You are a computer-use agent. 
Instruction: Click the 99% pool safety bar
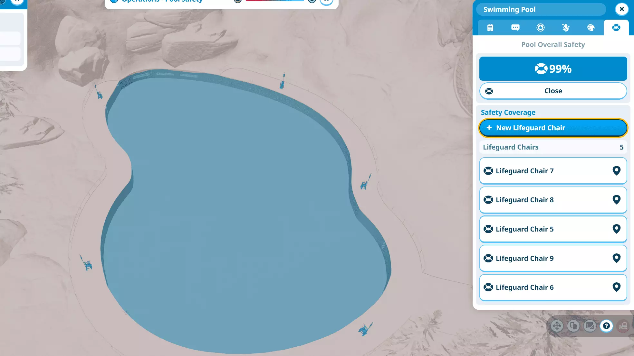[x=553, y=68]
